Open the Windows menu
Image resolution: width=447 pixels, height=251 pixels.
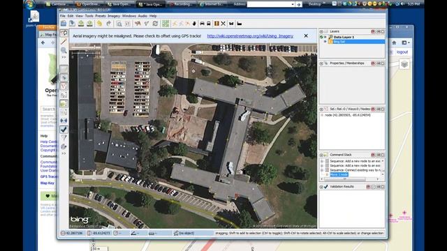(x=129, y=16)
